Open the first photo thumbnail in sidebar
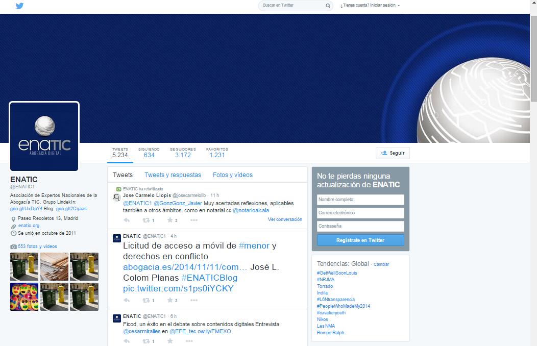 [x=25, y=266]
